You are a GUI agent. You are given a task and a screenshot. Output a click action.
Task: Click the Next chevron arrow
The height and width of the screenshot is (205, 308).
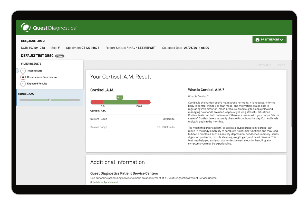tap(285, 65)
